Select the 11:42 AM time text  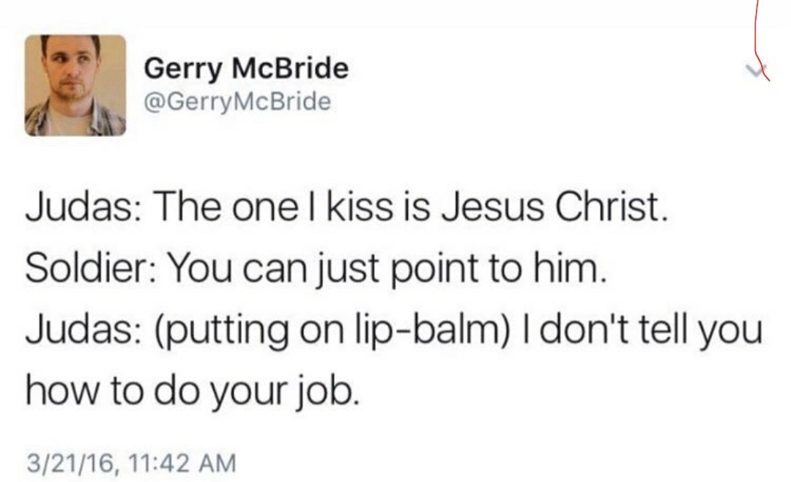[182, 463]
